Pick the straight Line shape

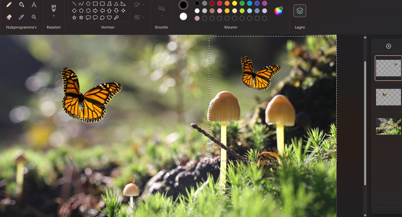click(x=74, y=4)
